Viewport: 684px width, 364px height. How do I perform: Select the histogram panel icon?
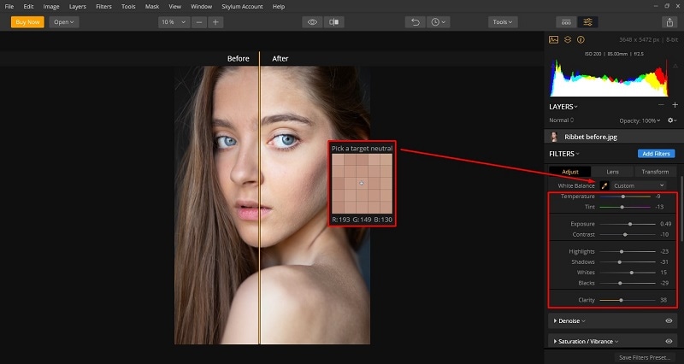[x=553, y=39]
